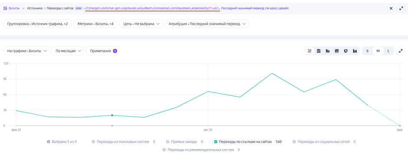Select the bar chart type icon
Viewport: 408px width, 158px height.
click(328, 51)
